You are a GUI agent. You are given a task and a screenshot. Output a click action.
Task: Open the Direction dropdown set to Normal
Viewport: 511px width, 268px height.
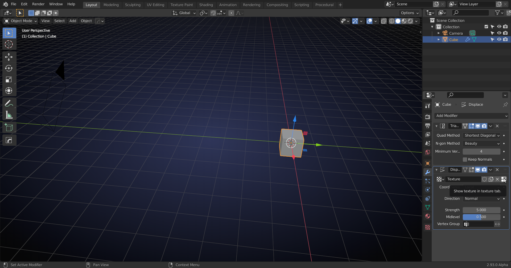[481, 199]
